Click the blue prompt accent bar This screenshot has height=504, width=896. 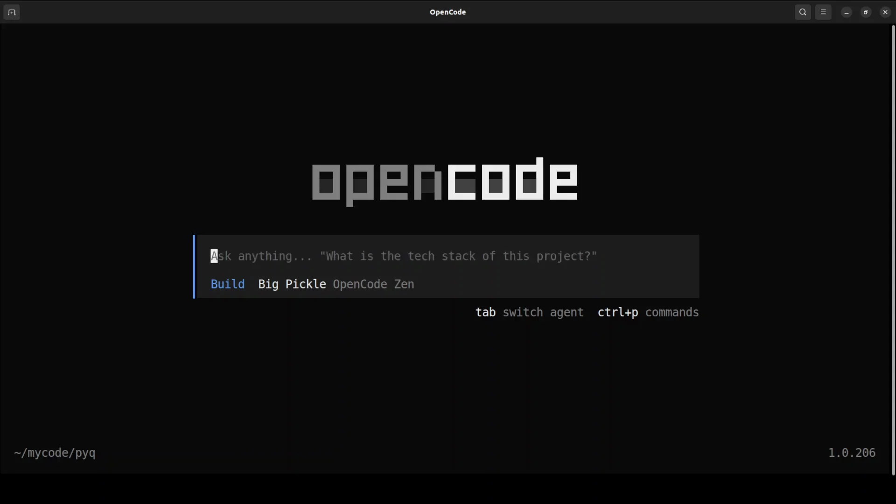tap(194, 266)
